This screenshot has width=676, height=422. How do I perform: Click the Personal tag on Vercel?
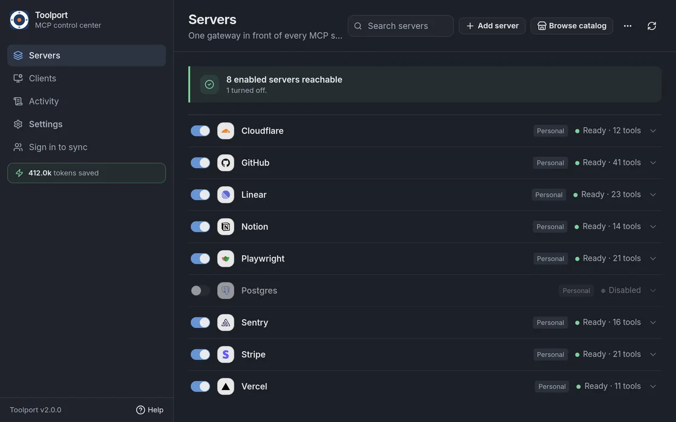(x=552, y=386)
